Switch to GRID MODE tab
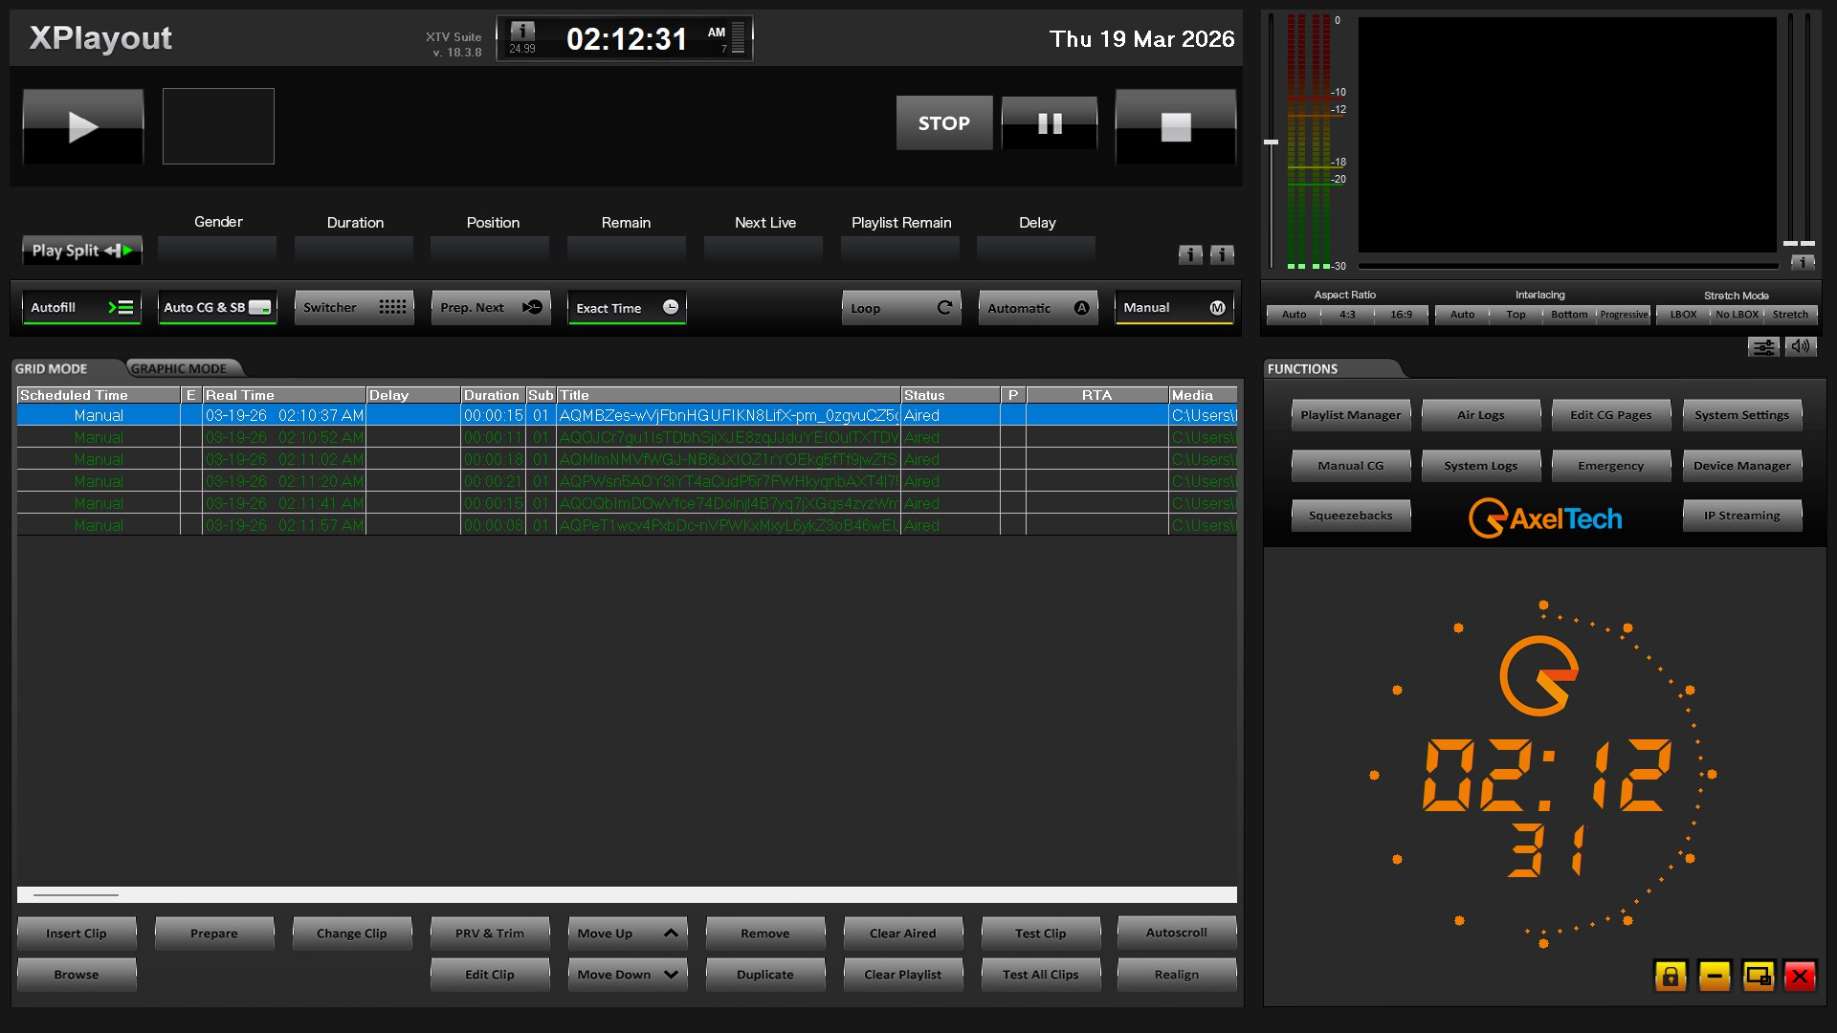This screenshot has width=1837, height=1033. pos(52,368)
